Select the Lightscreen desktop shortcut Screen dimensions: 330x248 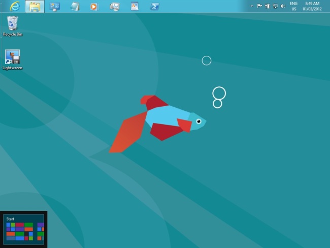[x=12, y=60]
